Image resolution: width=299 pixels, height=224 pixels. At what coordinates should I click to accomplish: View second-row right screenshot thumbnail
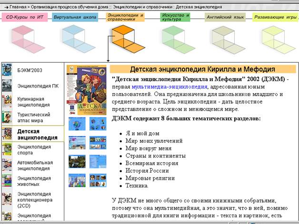click(x=98, y=143)
